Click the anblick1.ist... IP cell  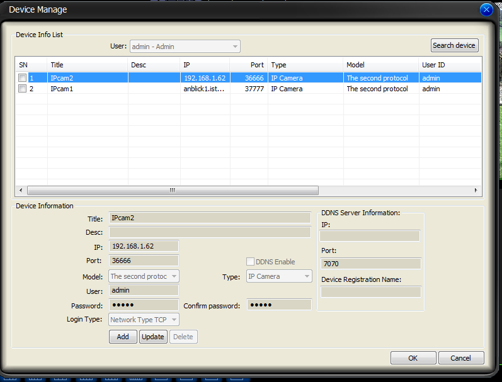point(205,89)
